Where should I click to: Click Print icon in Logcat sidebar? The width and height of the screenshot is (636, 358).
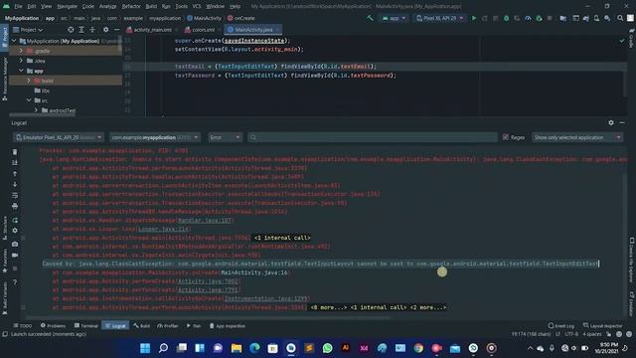pos(15,206)
